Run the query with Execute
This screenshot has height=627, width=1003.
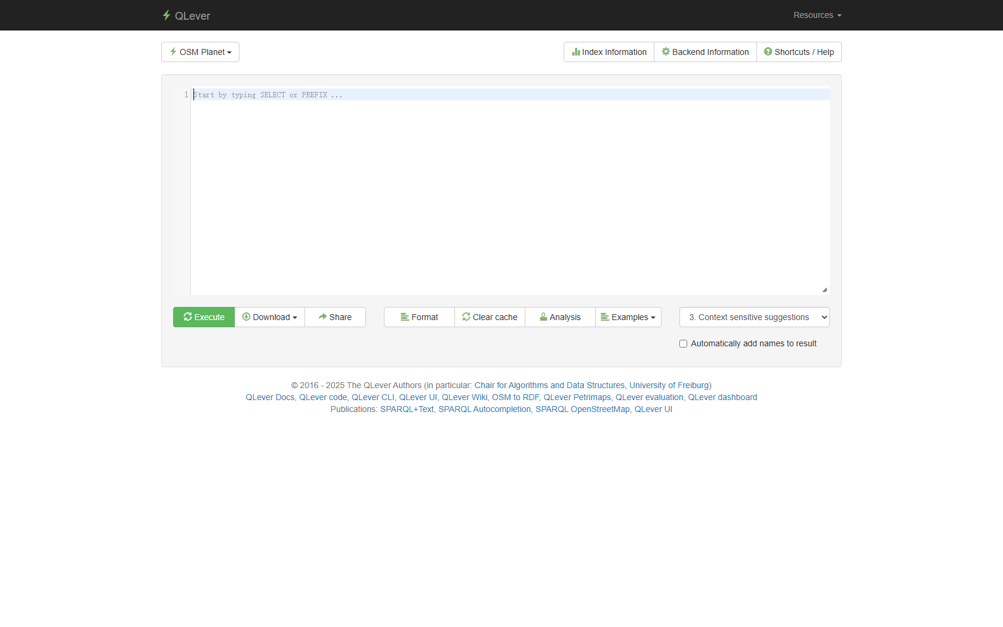tap(204, 317)
